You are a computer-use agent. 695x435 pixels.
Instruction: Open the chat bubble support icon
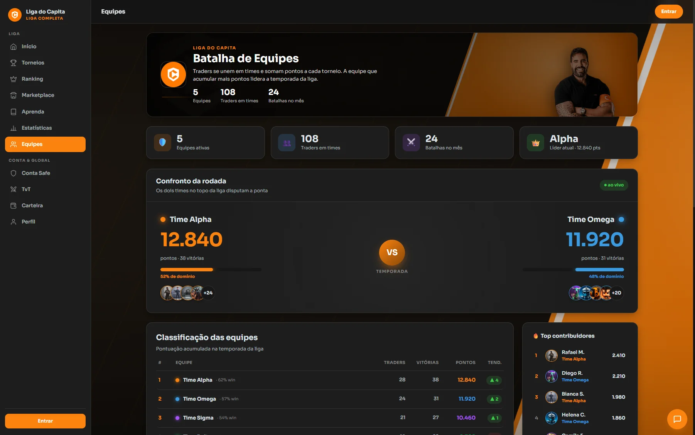[x=677, y=419]
